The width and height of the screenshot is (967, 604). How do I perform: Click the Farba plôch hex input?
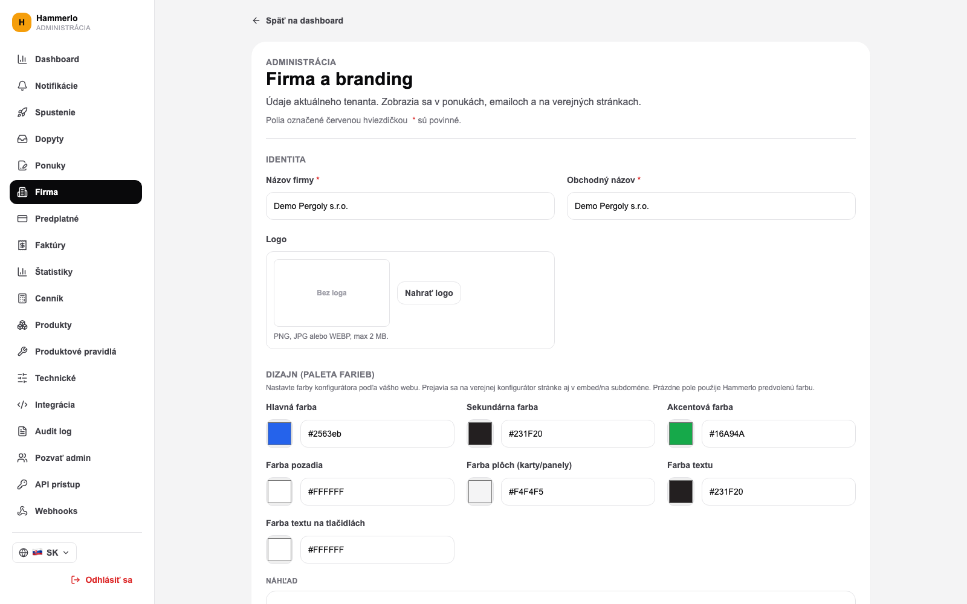point(578,492)
